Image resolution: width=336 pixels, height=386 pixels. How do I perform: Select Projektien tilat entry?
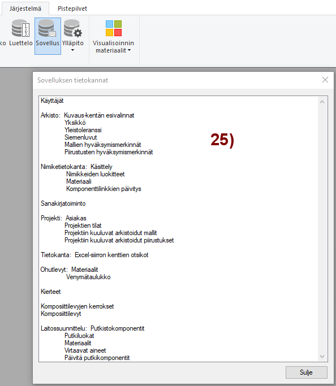(83, 225)
